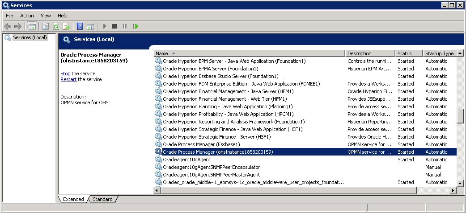Image resolution: width=466 pixels, height=213 pixels.
Task: Click the Stop the service link
Action: pyautogui.click(x=65, y=74)
